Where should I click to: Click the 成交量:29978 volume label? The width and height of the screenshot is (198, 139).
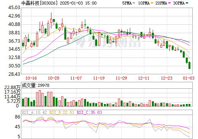pyautogui.click(x=35, y=85)
